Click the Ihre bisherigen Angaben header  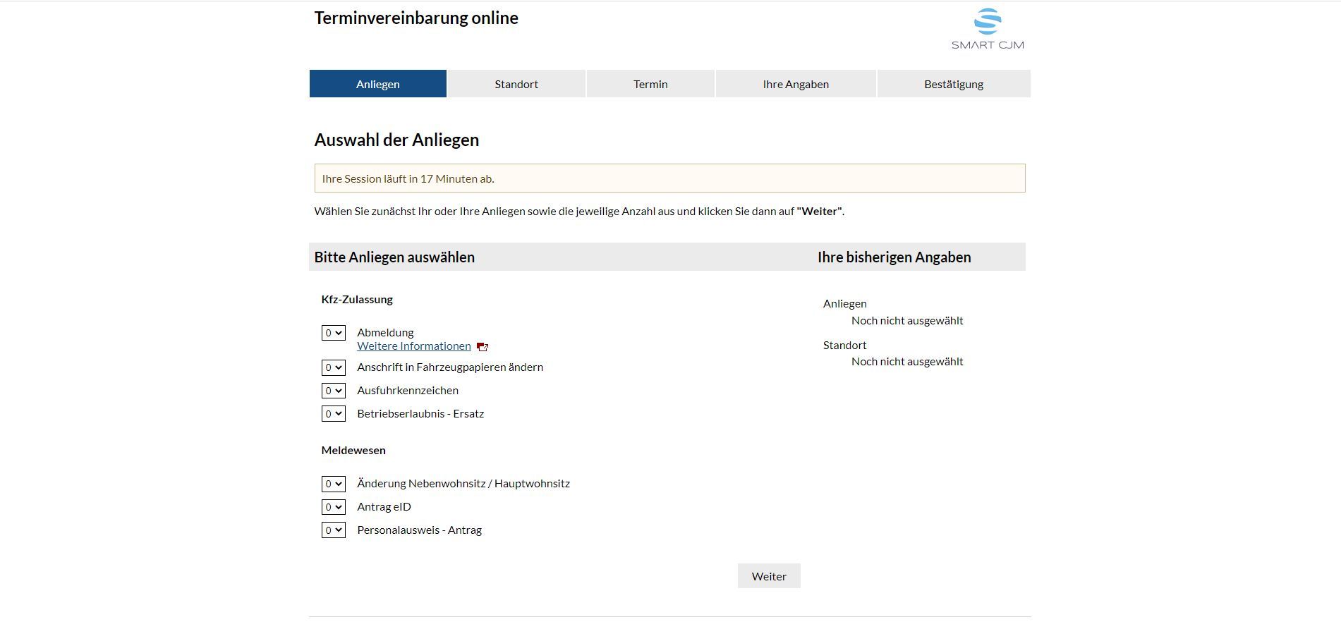pyautogui.click(x=894, y=257)
